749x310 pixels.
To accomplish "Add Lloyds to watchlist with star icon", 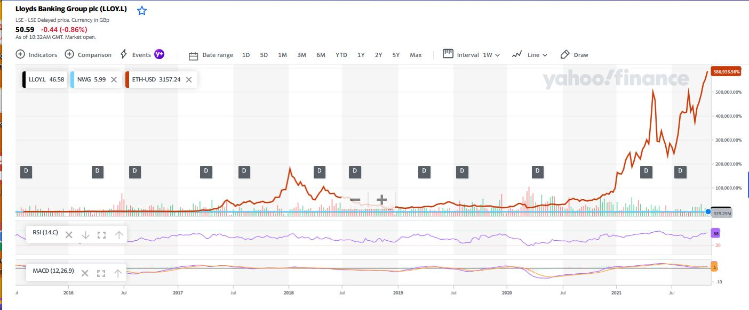I will click(x=141, y=11).
